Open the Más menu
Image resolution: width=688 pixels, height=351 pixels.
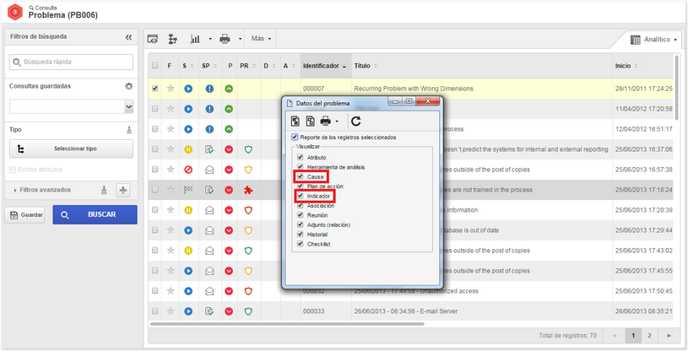(x=261, y=39)
